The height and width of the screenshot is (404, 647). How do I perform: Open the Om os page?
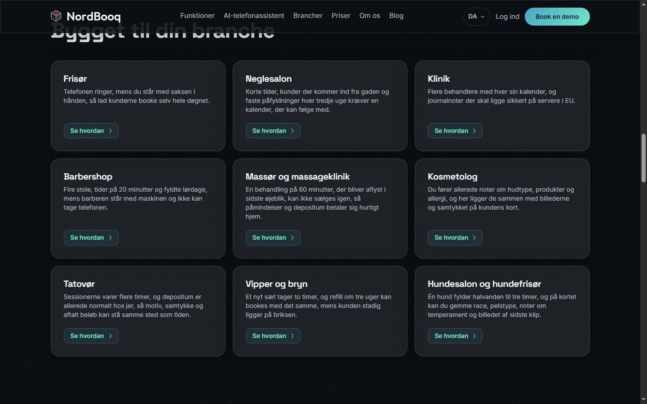[370, 16]
